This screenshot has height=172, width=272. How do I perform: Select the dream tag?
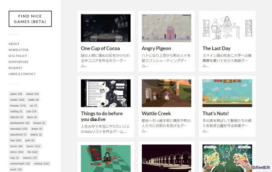tap(37, 129)
